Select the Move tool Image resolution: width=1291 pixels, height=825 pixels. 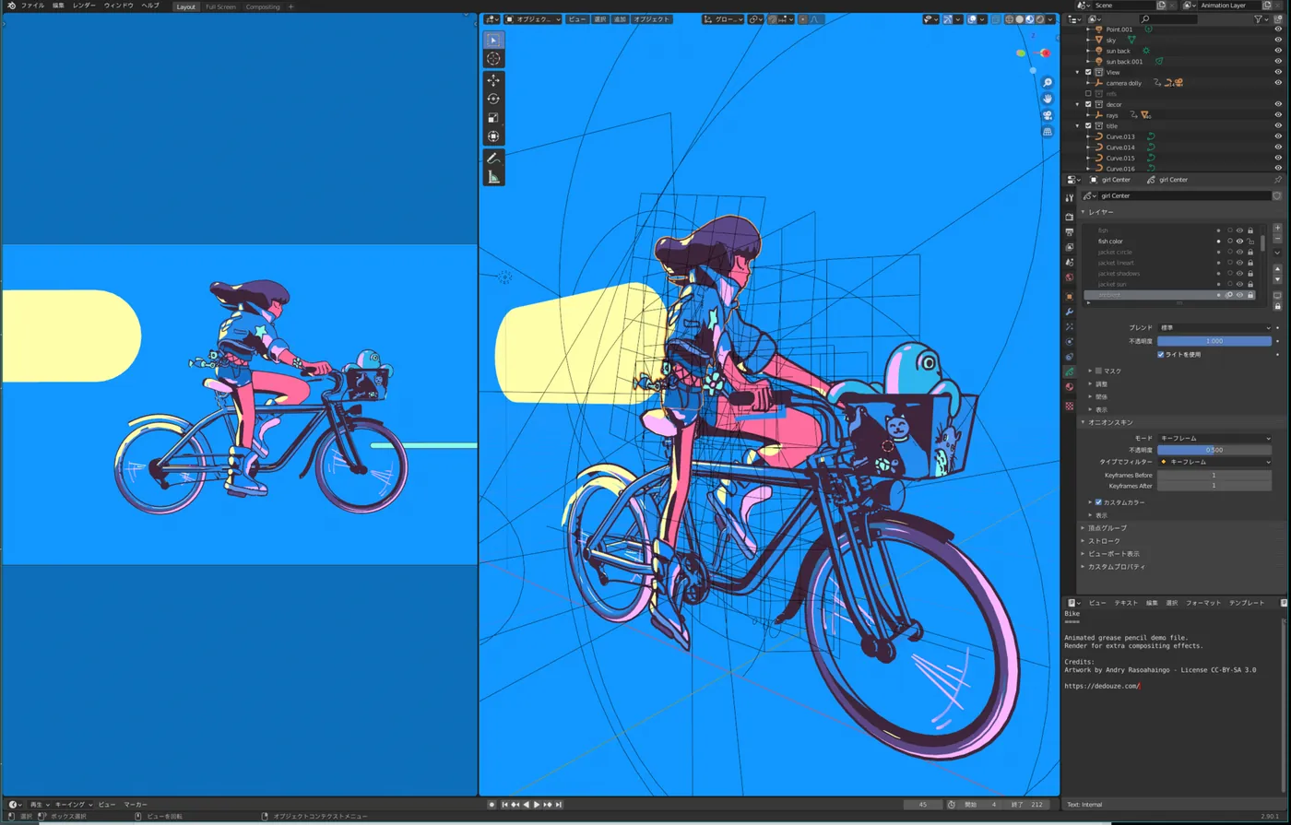click(x=493, y=80)
